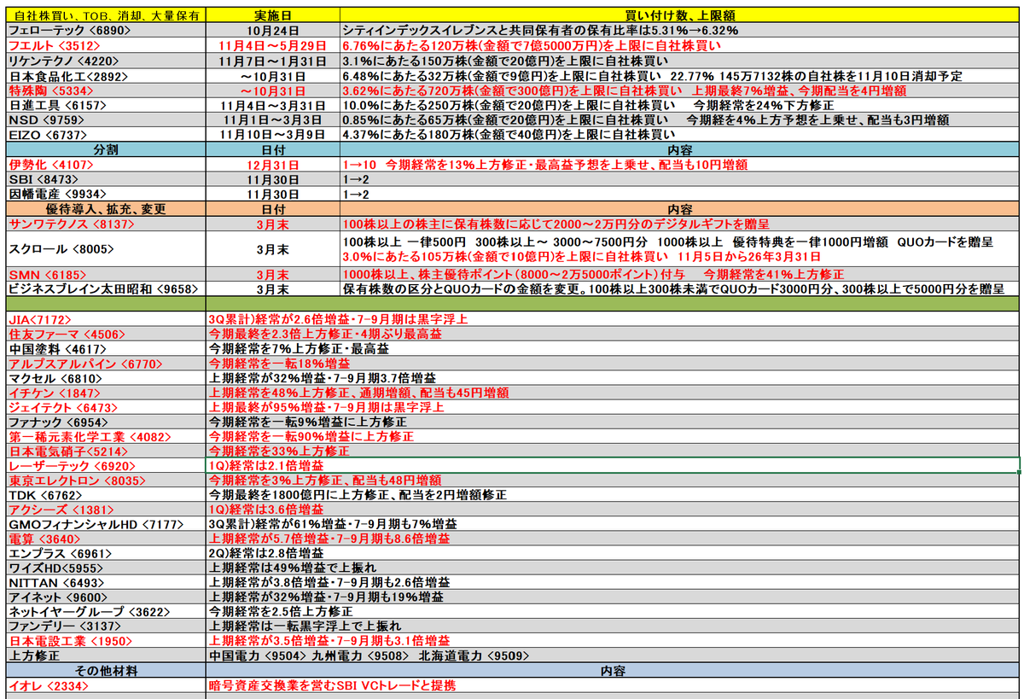Select the GMOフィナンシャルHD <7177> cell
1024x699 pixels.
(106, 524)
